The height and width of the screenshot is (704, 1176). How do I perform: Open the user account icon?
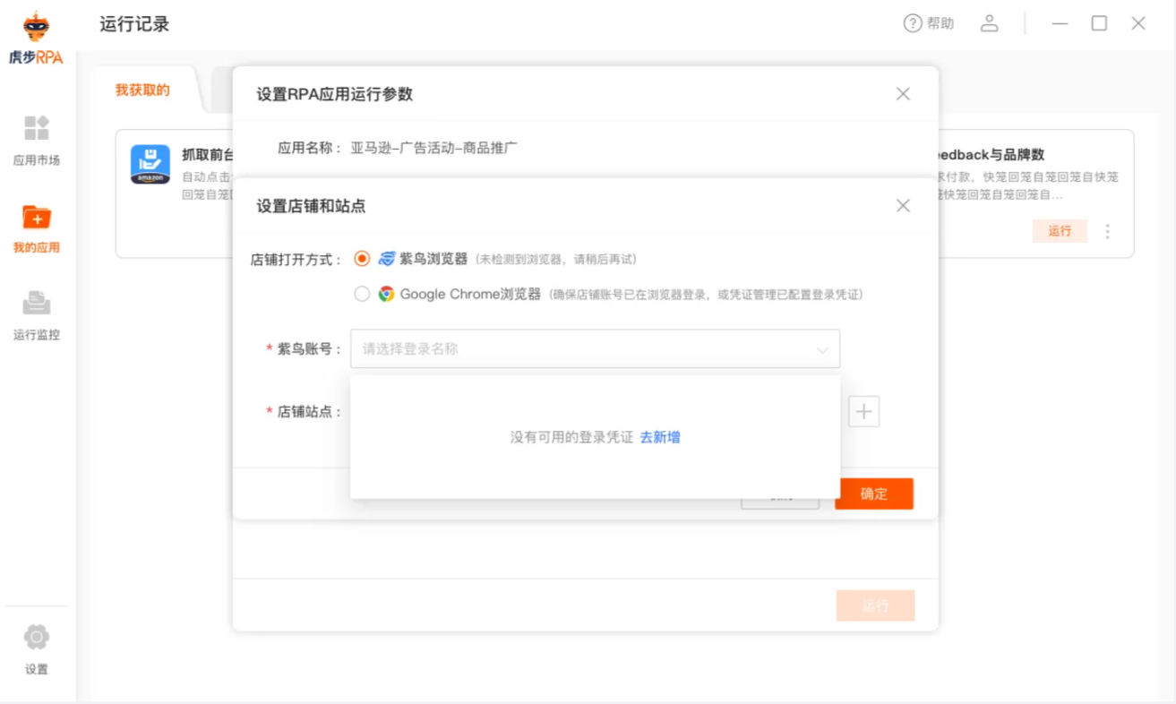989,24
